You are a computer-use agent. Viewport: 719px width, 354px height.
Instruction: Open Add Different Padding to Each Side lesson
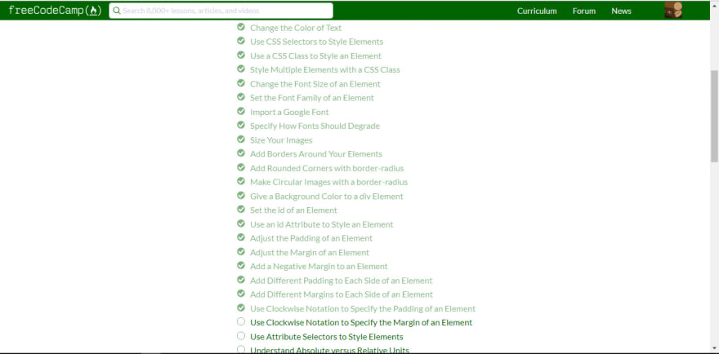coord(342,281)
